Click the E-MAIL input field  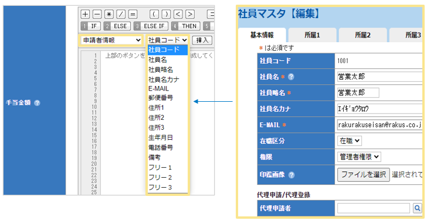(379, 125)
